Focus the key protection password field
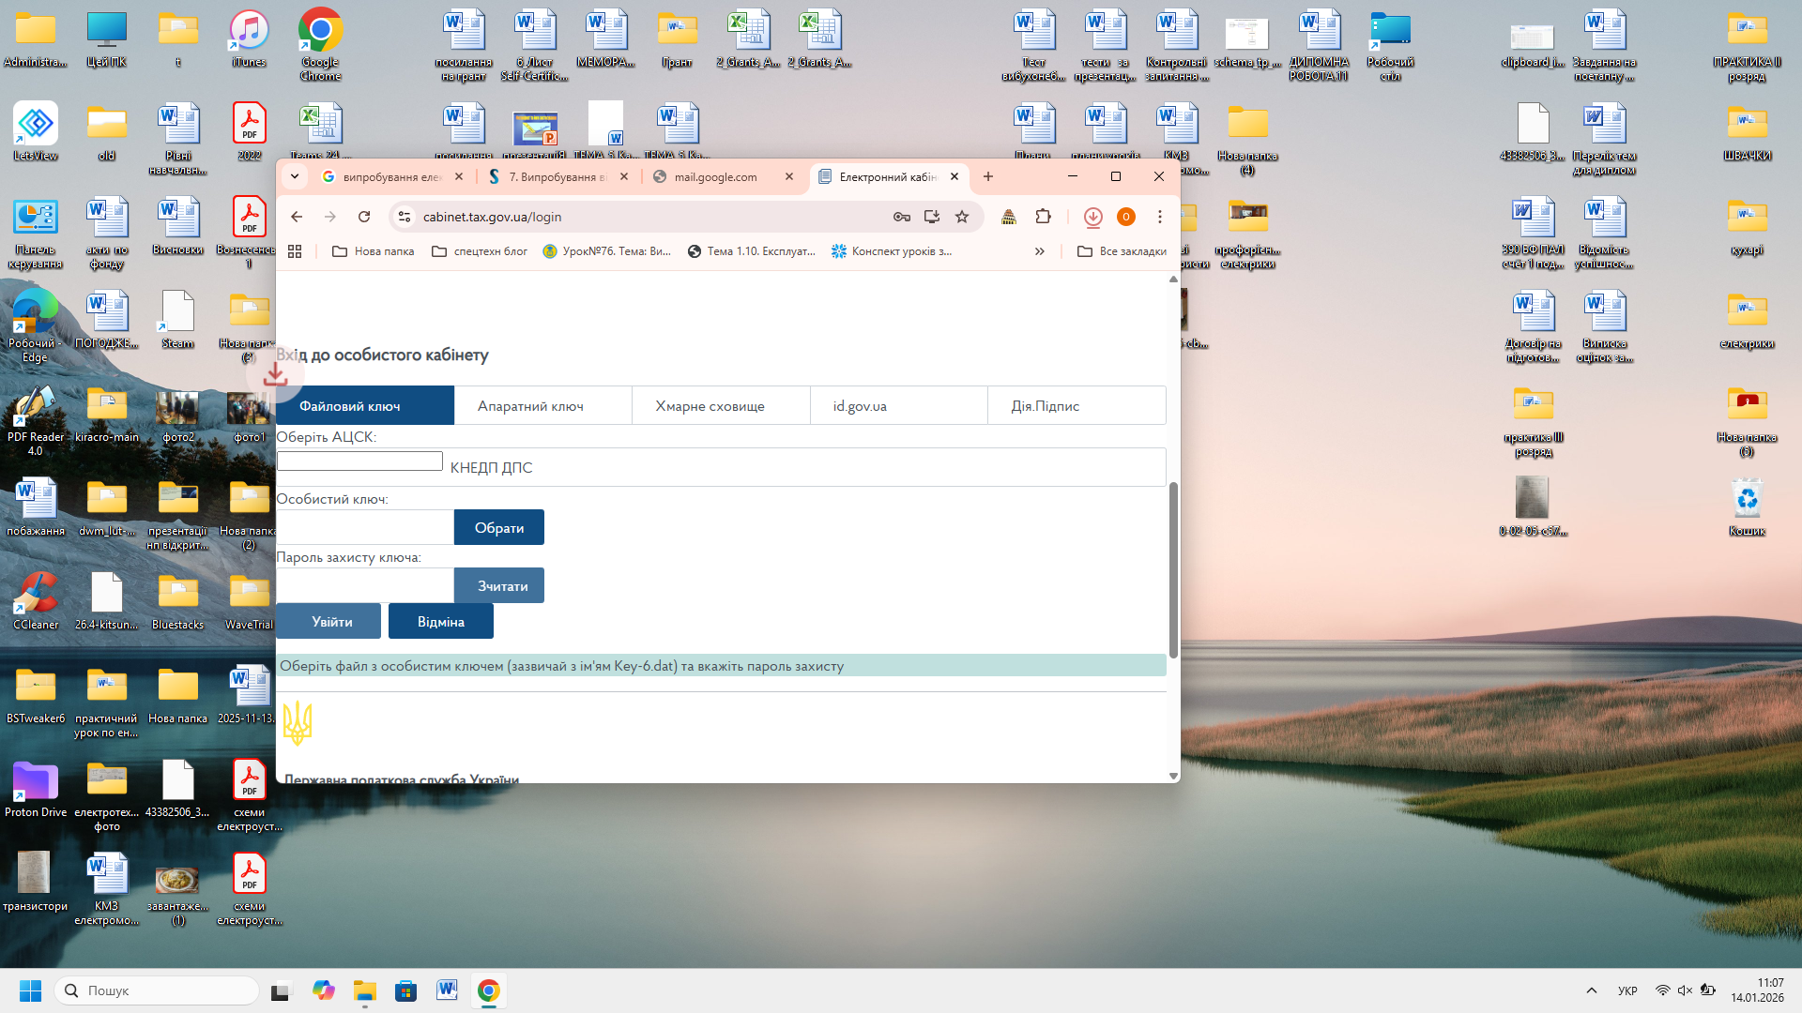The image size is (1802, 1013). click(365, 586)
